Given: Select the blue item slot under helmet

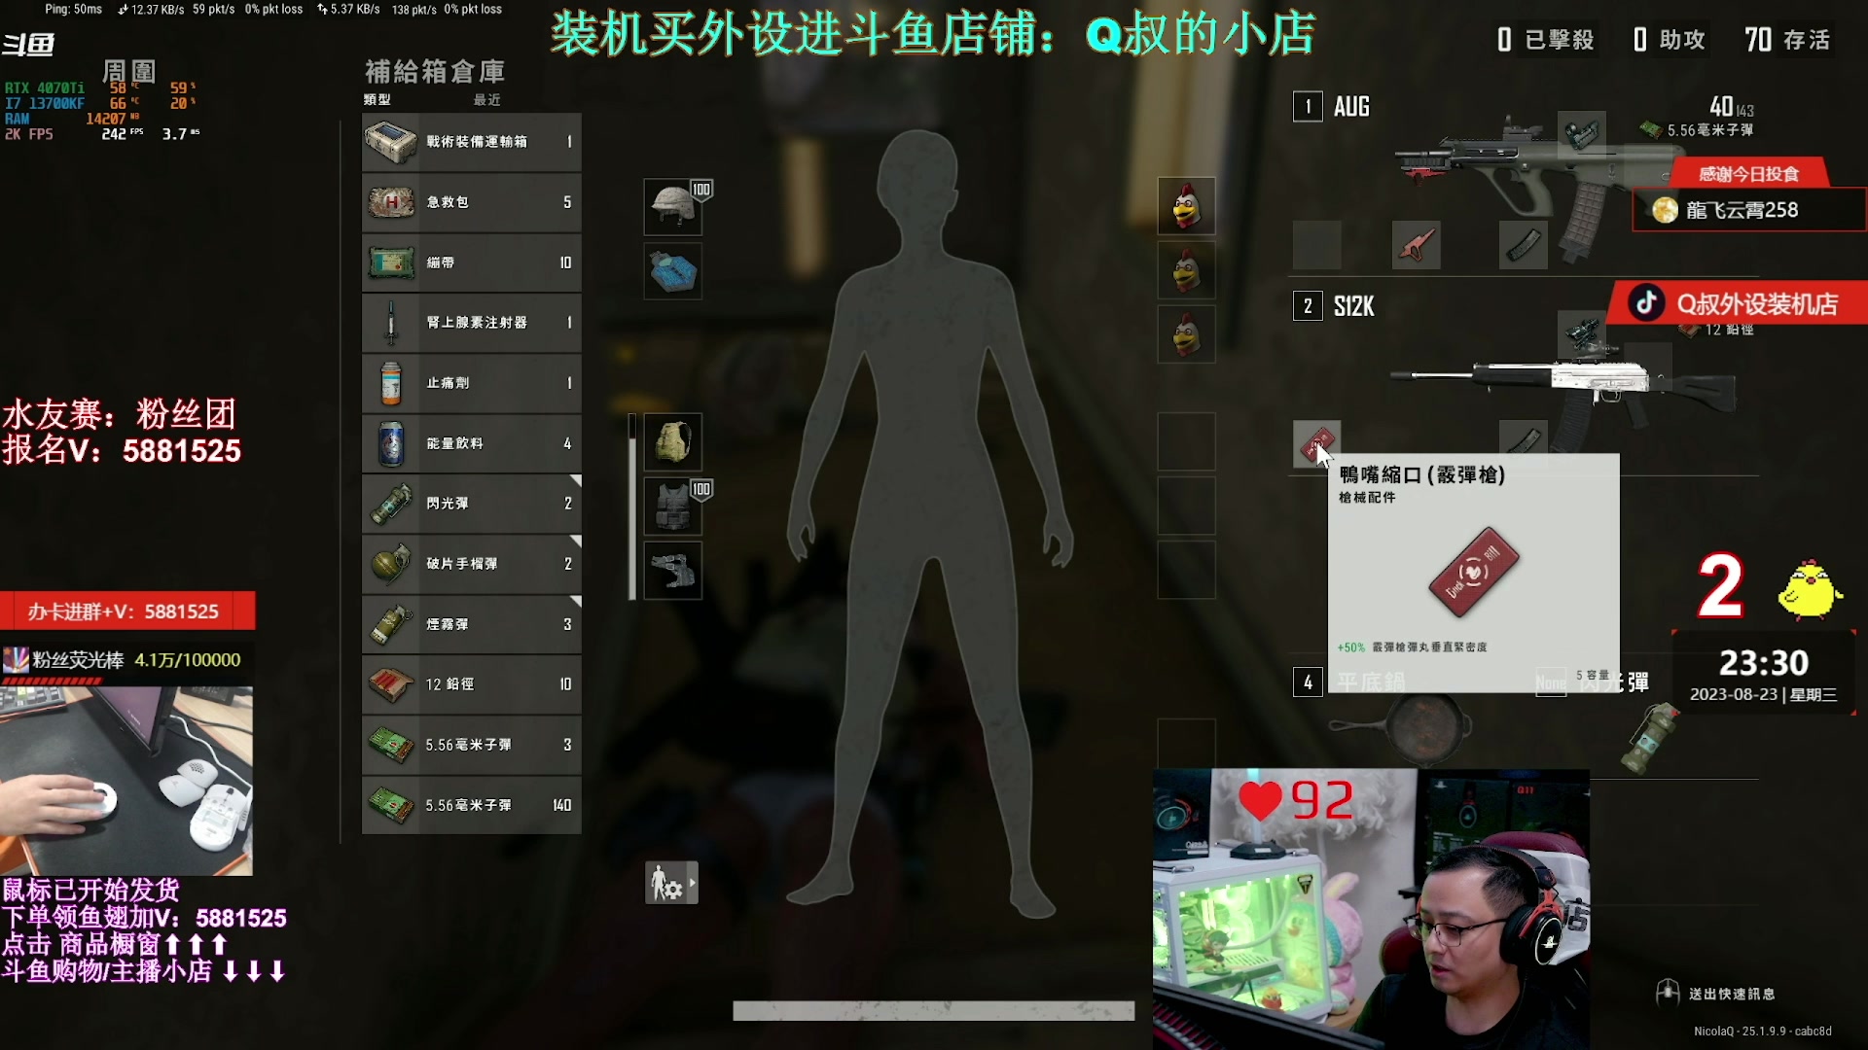Looking at the screenshot, I should tap(672, 270).
